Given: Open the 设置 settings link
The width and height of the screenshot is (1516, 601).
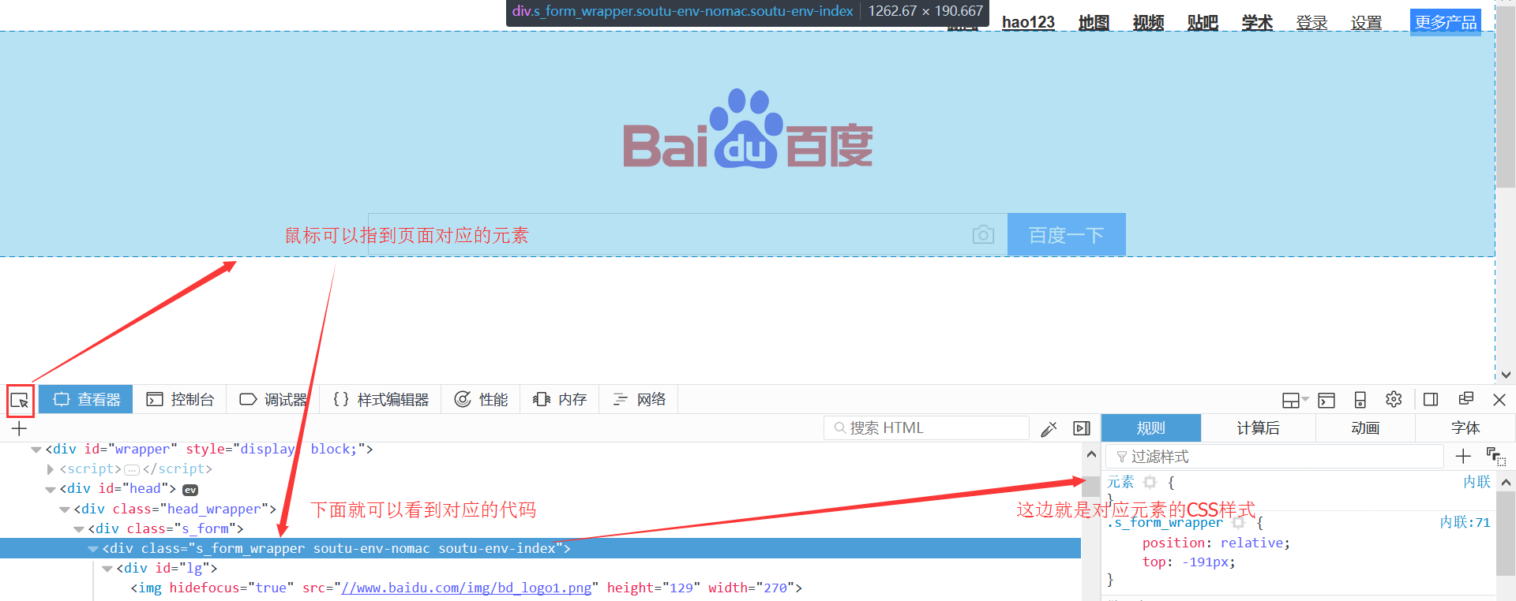Looking at the screenshot, I should pyautogui.click(x=1366, y=22).
